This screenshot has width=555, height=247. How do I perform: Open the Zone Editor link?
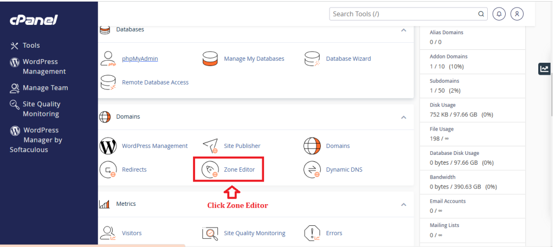click(239, 170)
